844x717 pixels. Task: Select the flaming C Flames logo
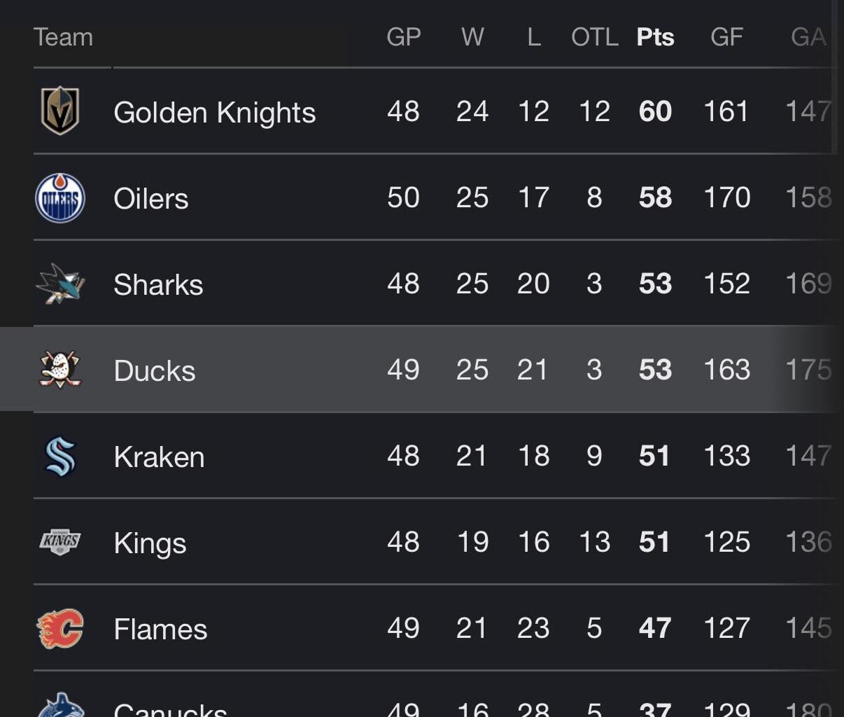[61, 628]
